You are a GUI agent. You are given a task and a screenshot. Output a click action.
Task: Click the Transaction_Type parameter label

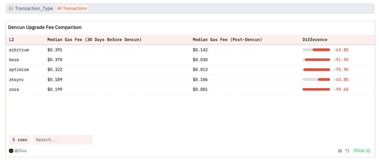pos(34,9)
